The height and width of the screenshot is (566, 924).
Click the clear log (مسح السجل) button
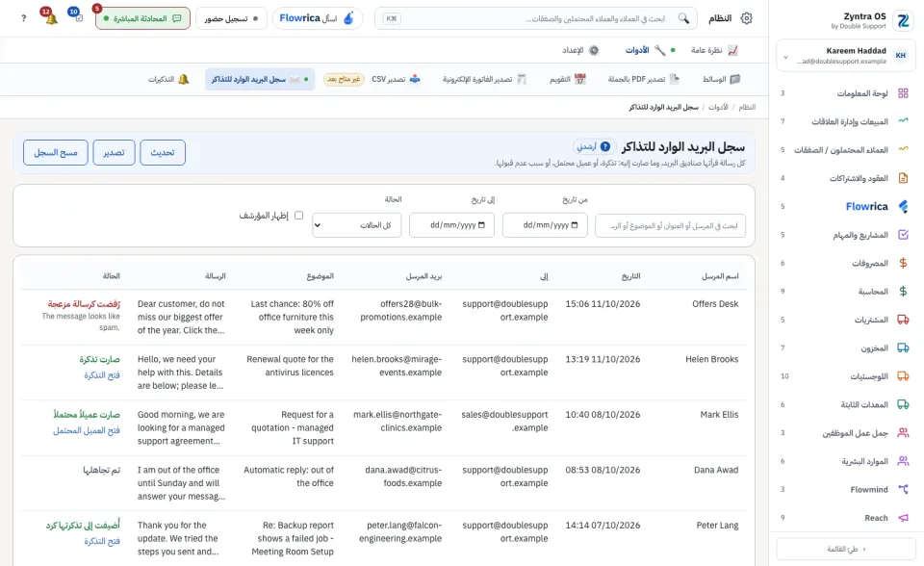(x=56, y=153)
